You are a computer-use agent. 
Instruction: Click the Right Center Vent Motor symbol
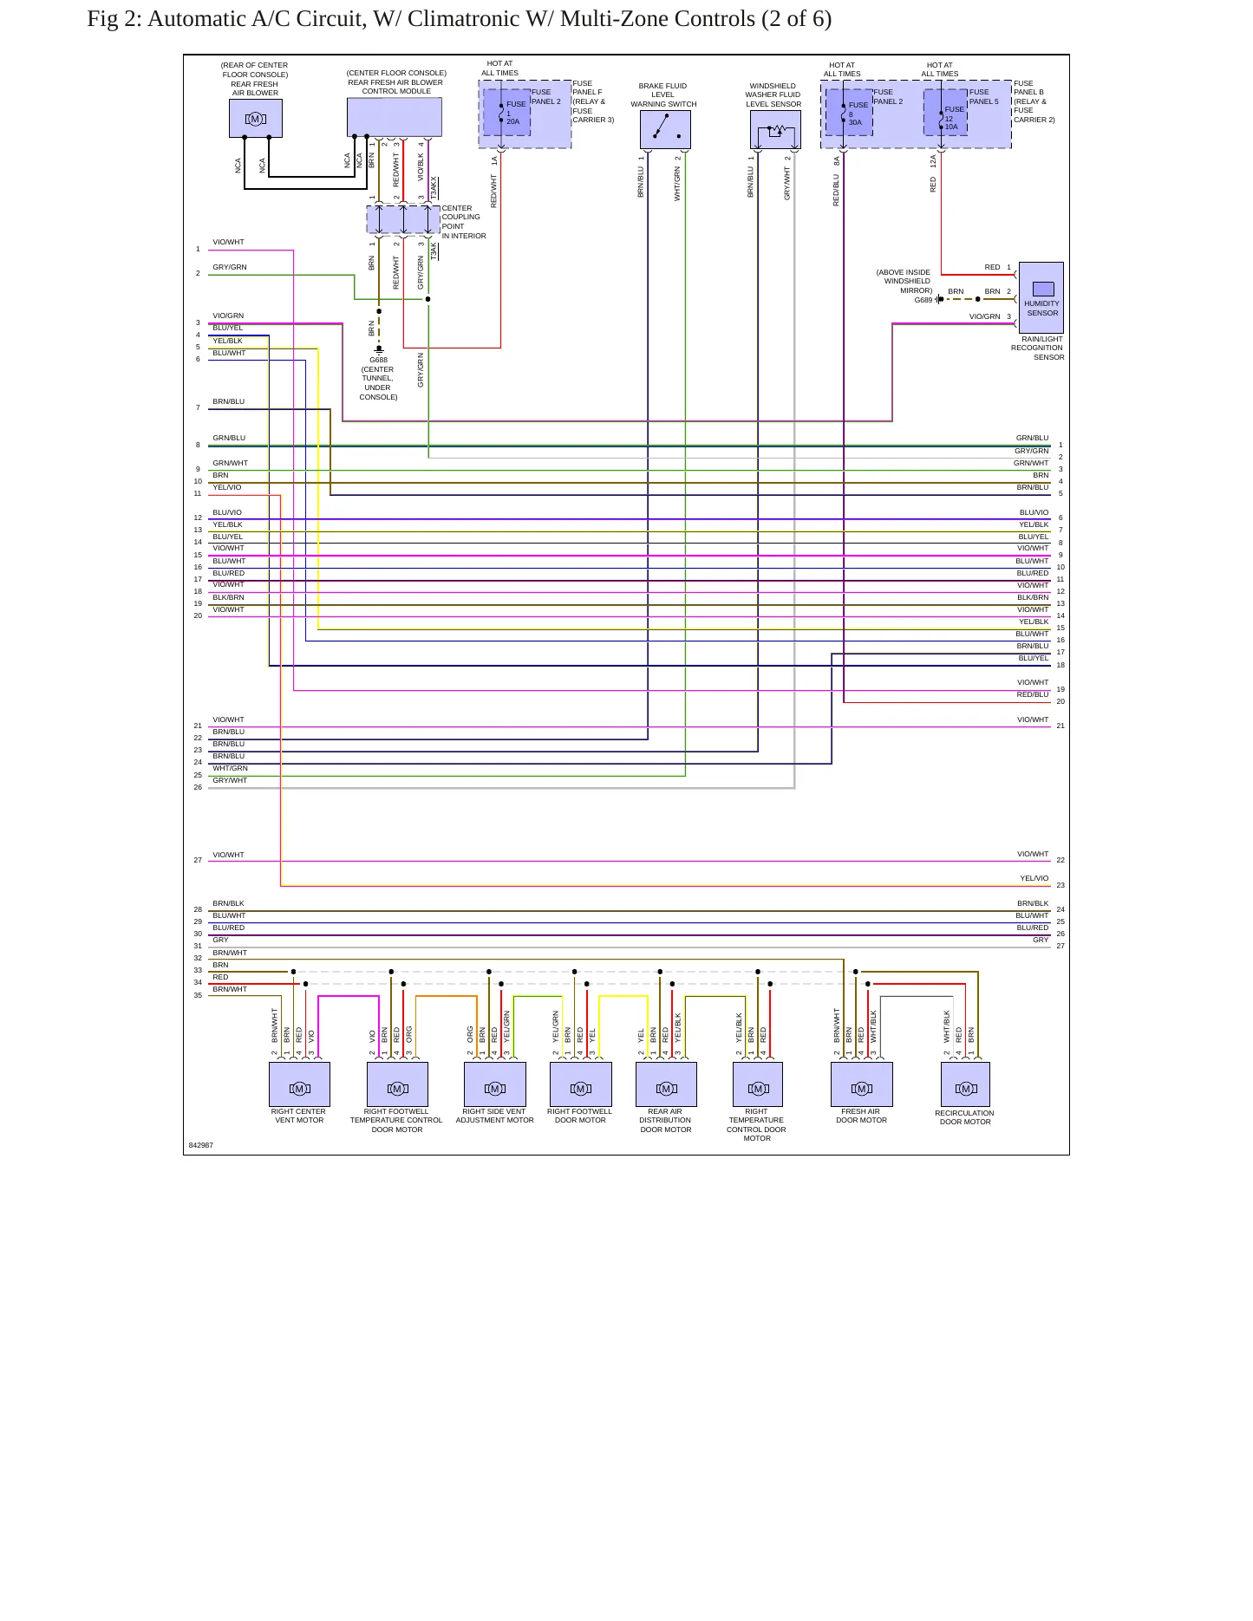pyautogui.click(x=299, y=1084)
